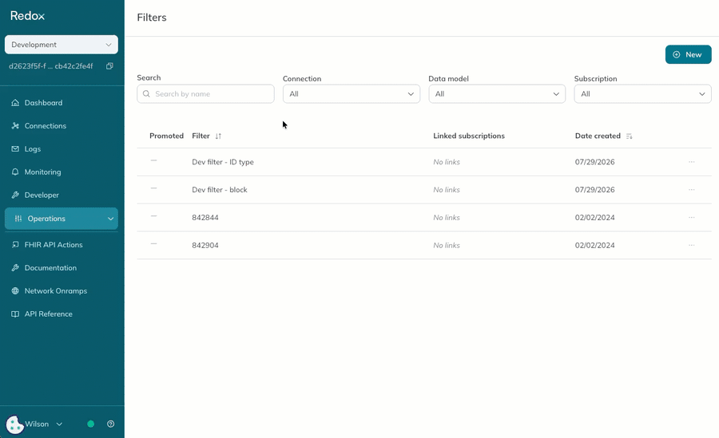
Task: Copy the organization ID with the copy icon
Action: click(x=109, y=66)
